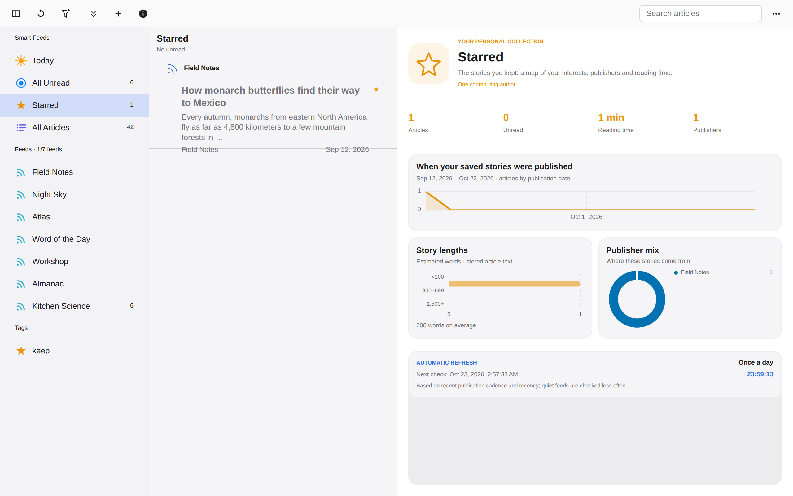Open the Workshop feed
Screen dimensions: 793x496
coord(74,261)
